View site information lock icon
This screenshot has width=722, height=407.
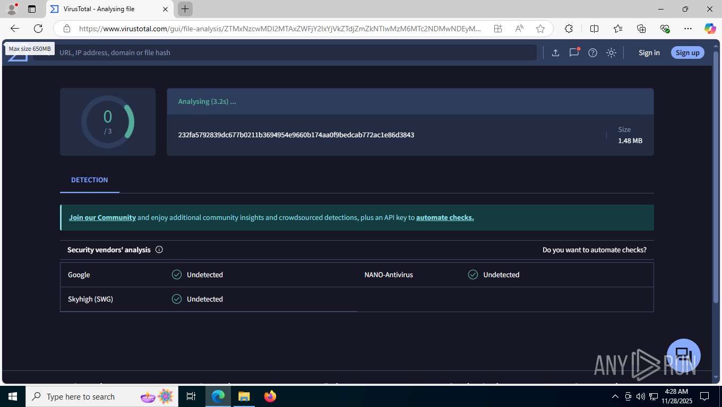[66, 29]
